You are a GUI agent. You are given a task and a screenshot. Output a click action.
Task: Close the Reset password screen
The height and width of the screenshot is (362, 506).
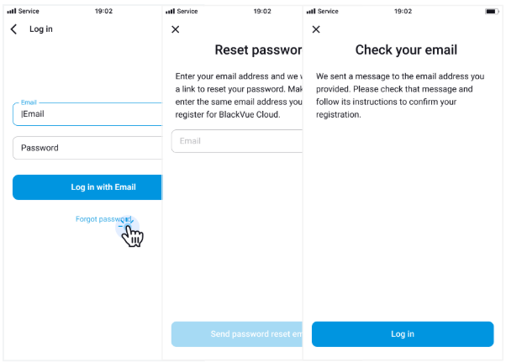[175, 29]
